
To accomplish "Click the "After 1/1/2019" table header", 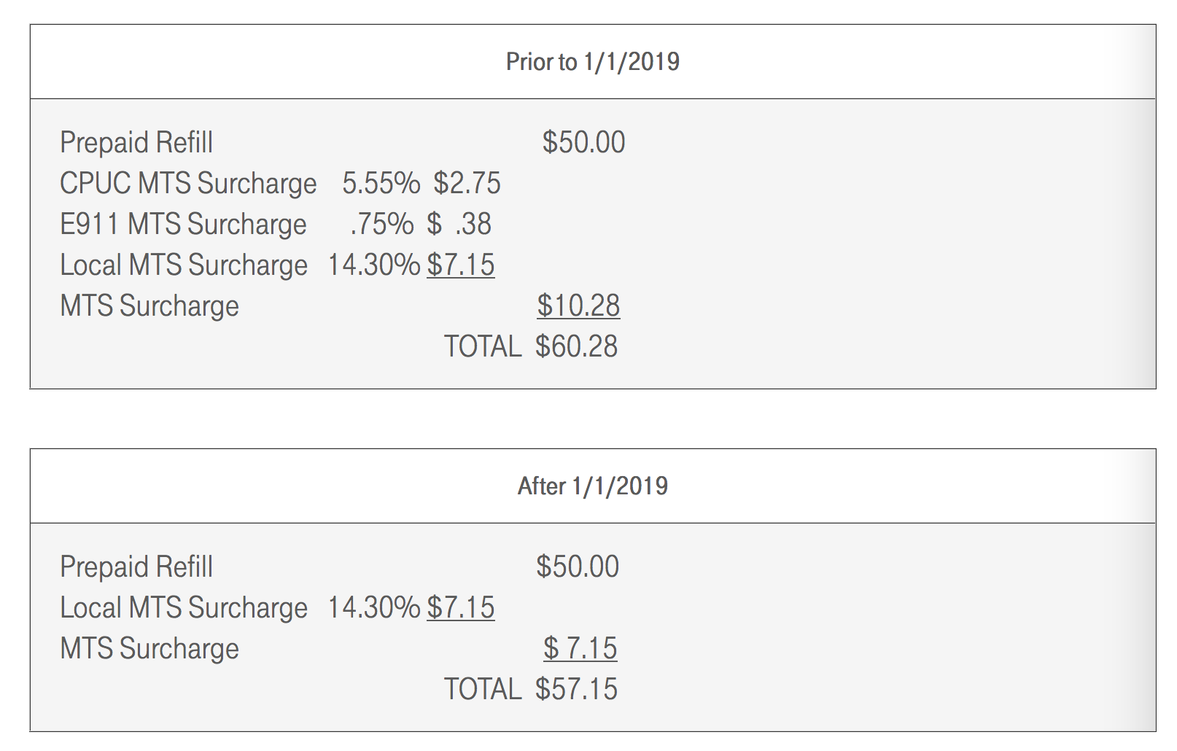I will (592, 486).
